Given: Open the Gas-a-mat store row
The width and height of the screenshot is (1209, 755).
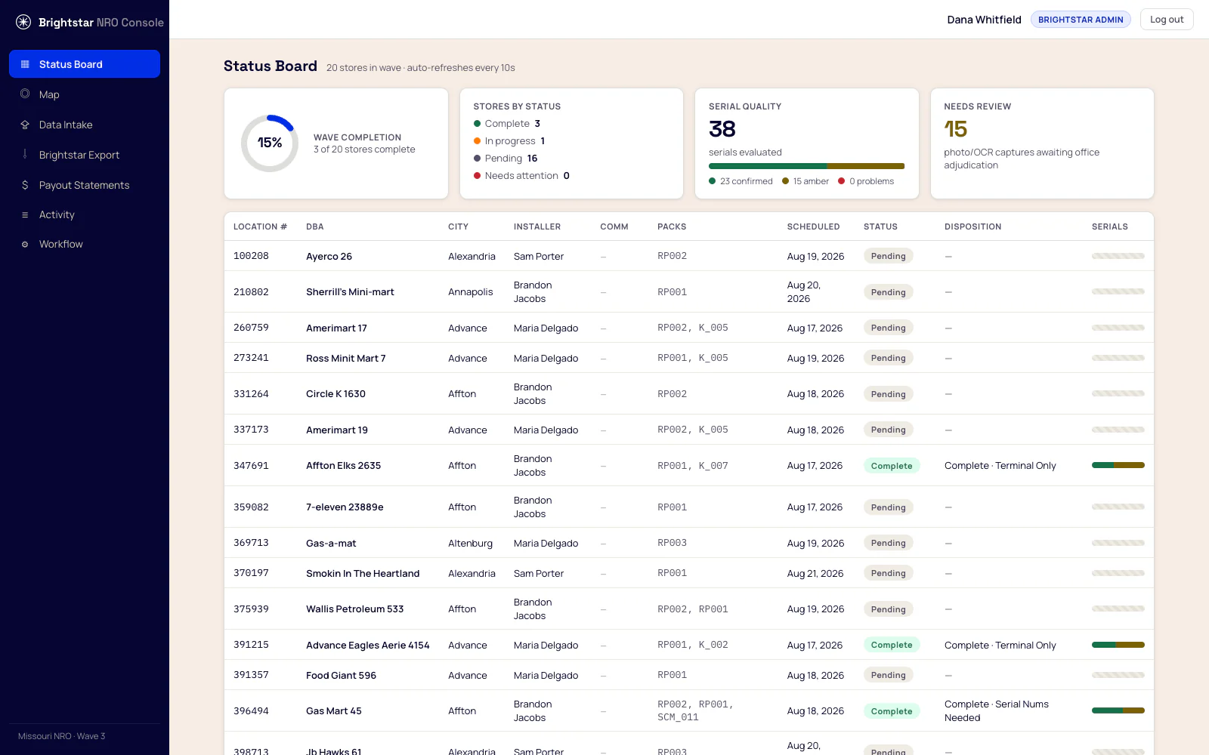Looking at the screenshot, I should click(x=689, y=543).
